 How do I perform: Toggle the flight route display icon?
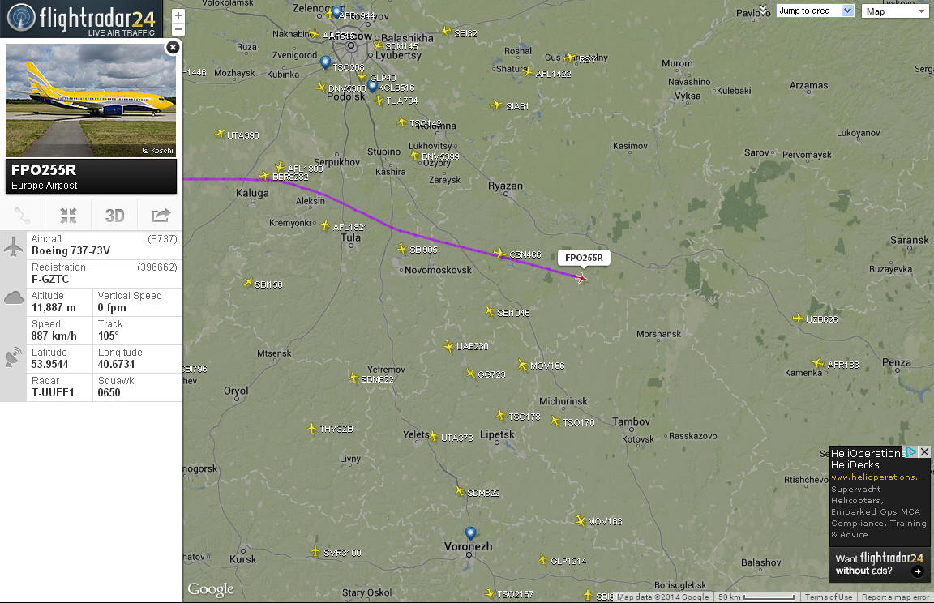coord(23,215)
